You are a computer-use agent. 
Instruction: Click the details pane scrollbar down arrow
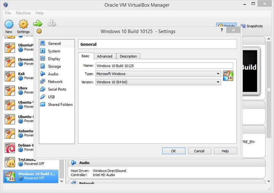coord(269,181)
